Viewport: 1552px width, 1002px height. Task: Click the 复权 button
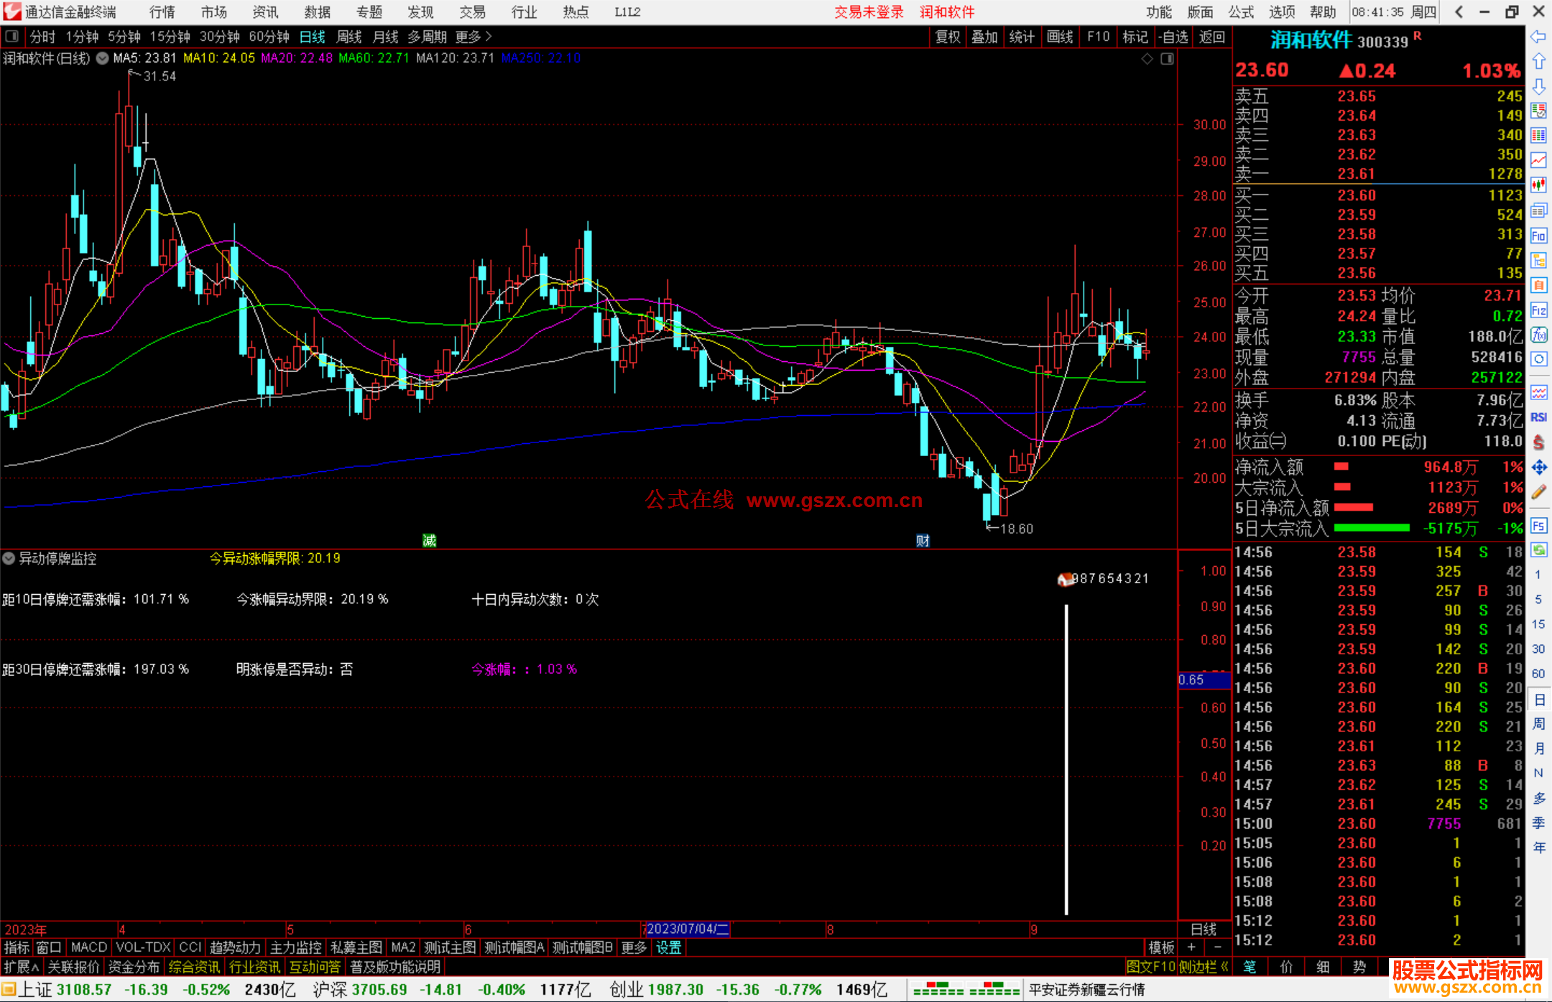947,37
